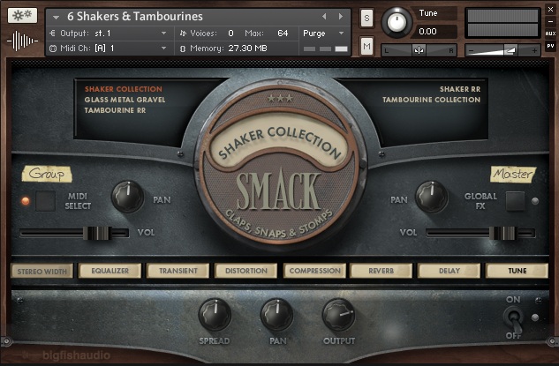Open the Reverb tab

tap(381, 271)
